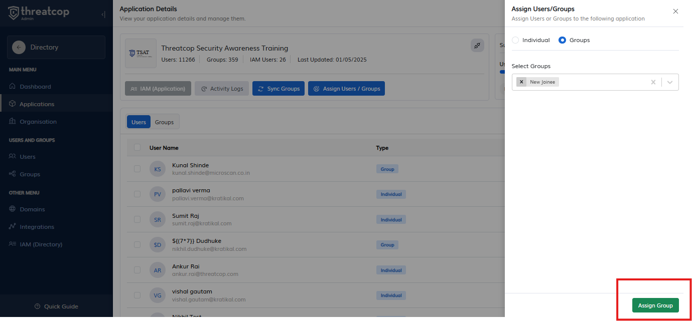Collapse the left sidebar with chevron
The width and height of the screenshot is (692, 321).
(103, 15)
